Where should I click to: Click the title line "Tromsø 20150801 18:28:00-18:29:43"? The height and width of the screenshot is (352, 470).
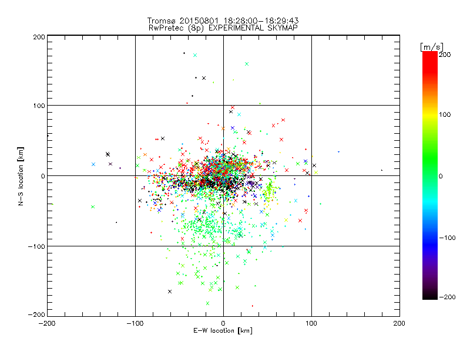[223, 21]
